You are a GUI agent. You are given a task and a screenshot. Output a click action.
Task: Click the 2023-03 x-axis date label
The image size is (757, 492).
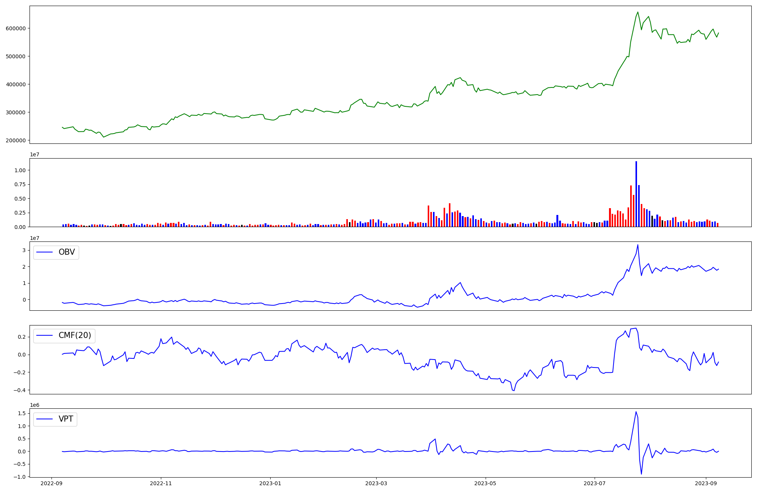(376, 483)
